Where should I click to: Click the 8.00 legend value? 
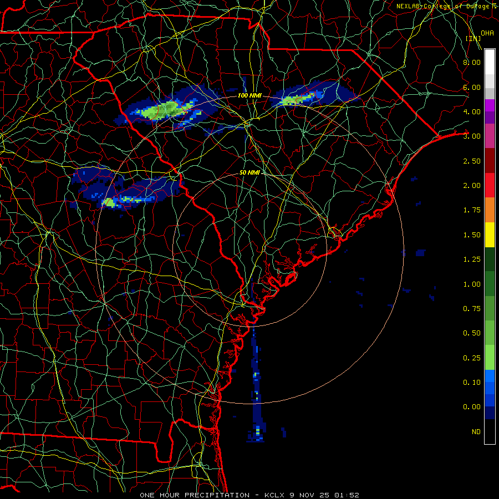point(472,62)
